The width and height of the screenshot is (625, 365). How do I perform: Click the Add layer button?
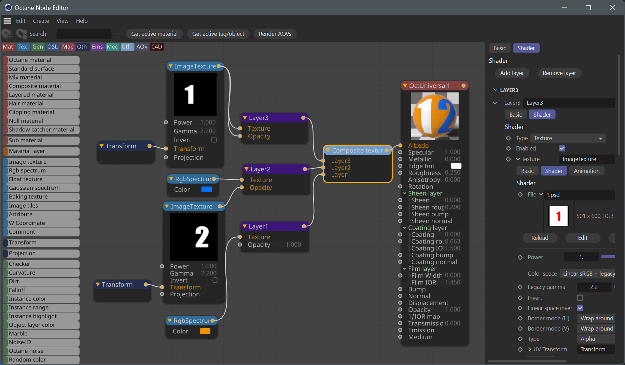(512, 73)
